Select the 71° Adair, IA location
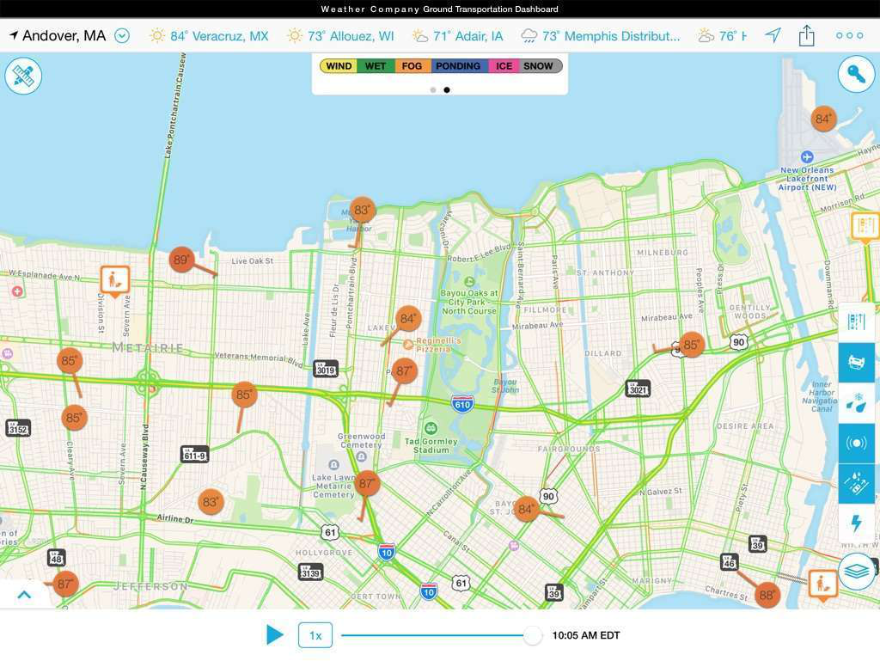Viewport: 880px width, 661px height. (x=457, y=36)
